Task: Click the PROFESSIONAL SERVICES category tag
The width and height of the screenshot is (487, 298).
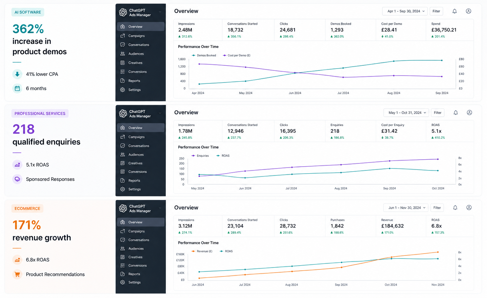Action: point(40,114)
